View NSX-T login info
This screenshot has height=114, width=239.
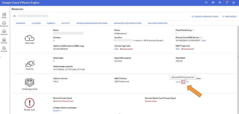point(178,49)
